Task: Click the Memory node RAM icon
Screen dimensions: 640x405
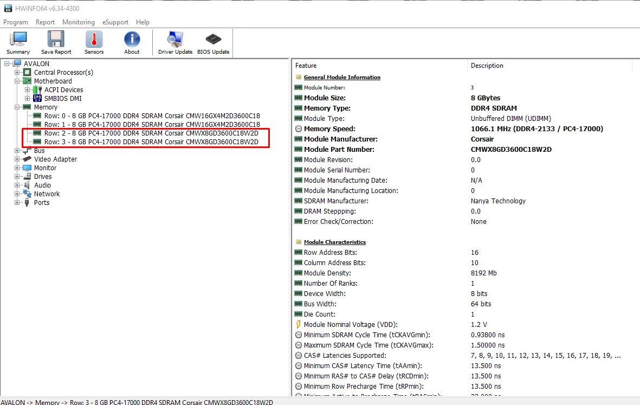Action: (x=27, y=107)
